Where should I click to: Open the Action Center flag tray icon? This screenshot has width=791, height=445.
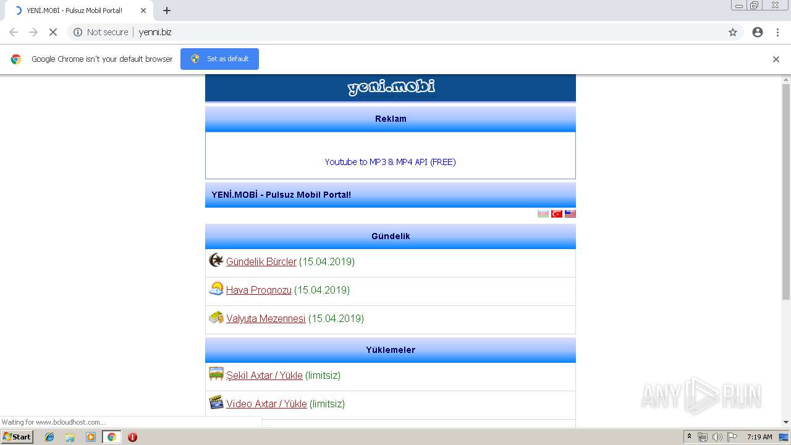[732, 437]
